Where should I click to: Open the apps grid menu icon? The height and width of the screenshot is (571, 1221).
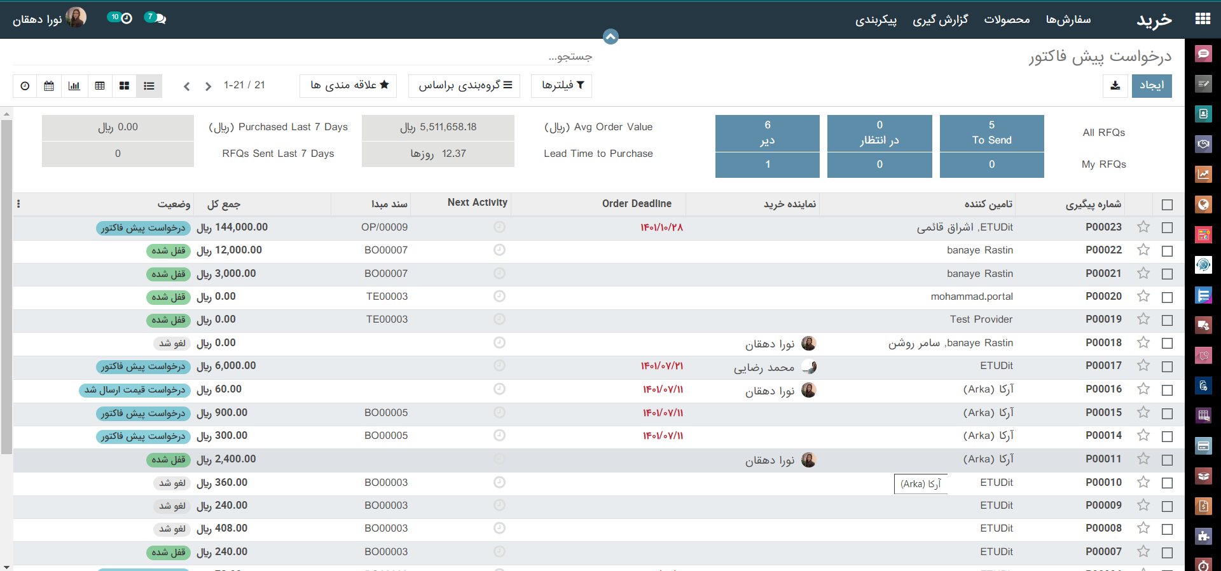coord(1203,19)
